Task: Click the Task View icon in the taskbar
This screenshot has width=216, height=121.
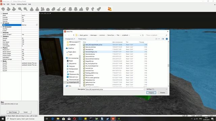Action: click(47, 119)
